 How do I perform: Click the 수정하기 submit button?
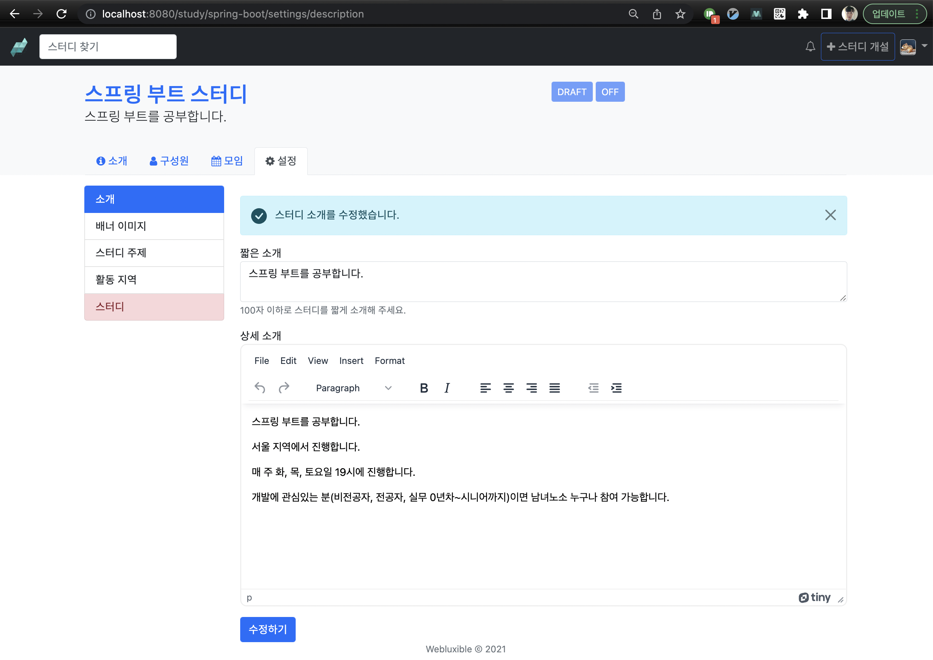(267, 629)
